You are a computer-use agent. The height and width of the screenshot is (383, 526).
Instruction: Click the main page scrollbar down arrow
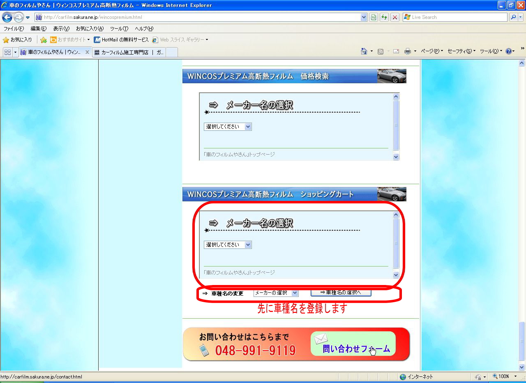coord(522,367)
